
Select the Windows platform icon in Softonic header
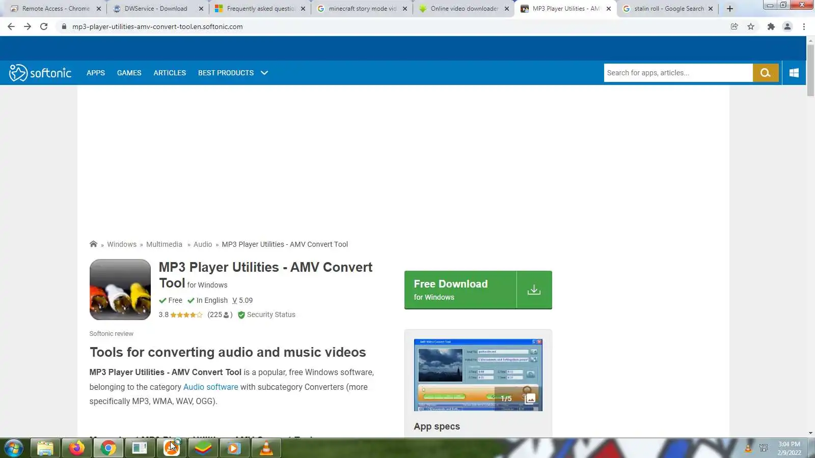pyautogui.click(x=794, y=73)
